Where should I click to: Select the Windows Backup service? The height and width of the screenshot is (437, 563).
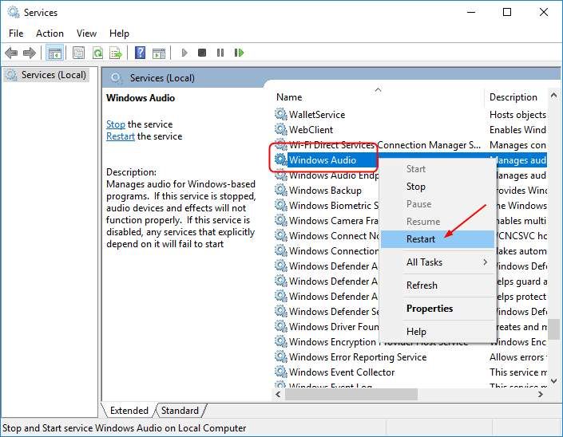[x=326, y=190]
